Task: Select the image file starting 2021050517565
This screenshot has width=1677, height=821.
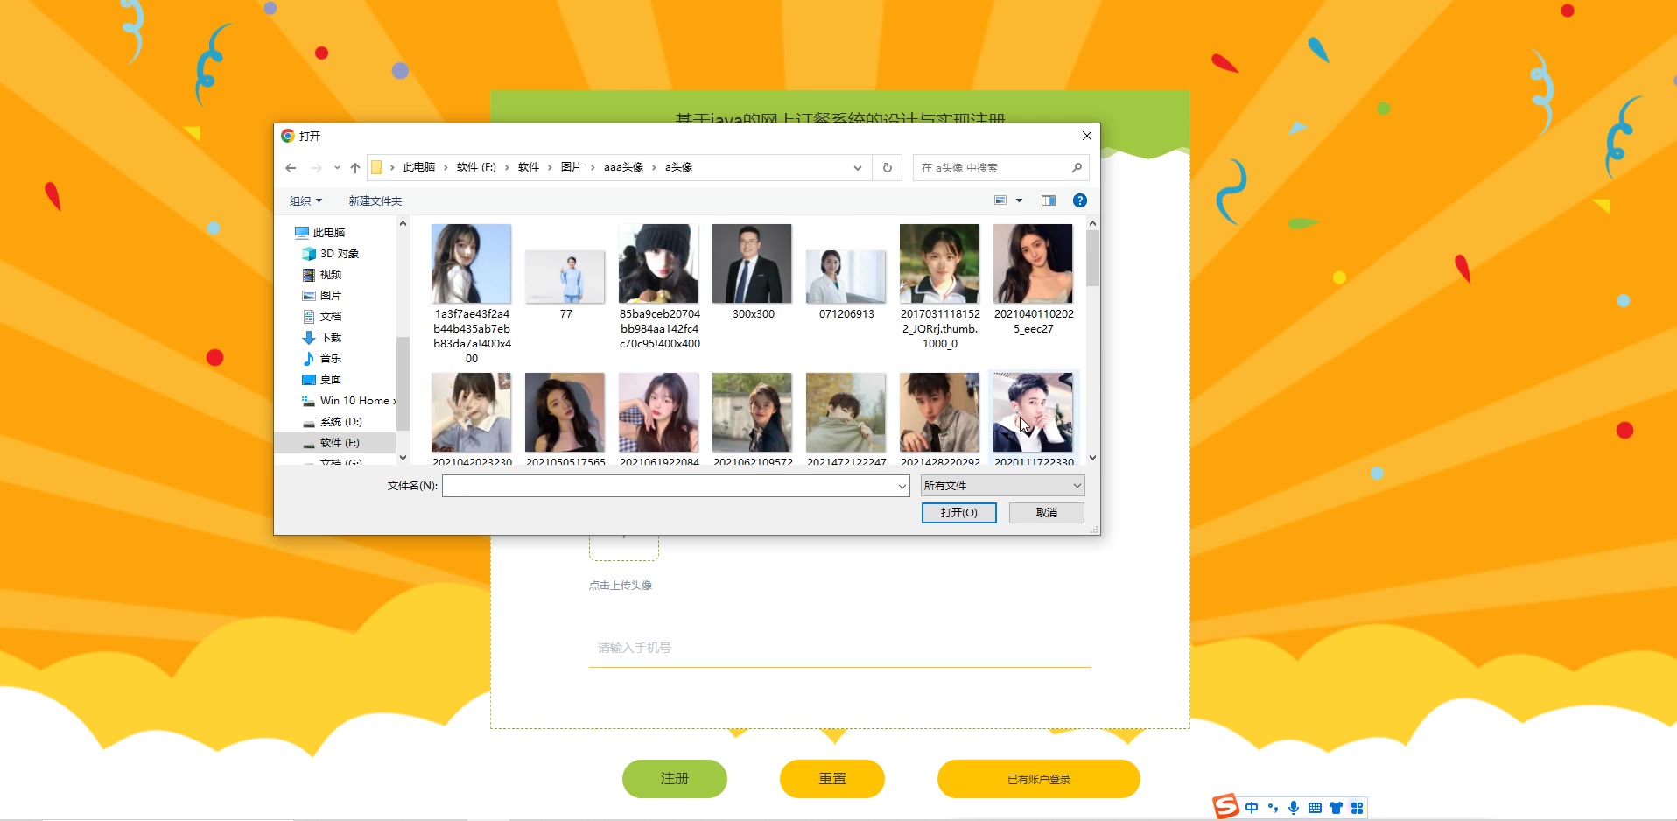Action: [x=565, y=418]
